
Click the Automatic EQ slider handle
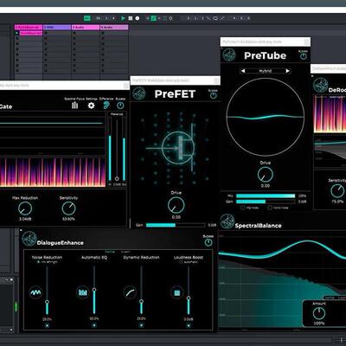coord(94,290)
